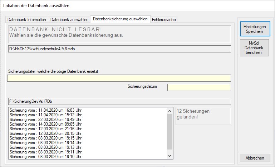Click the Einstellungen Speichern button
This screenshot has height=167, width=275.
click(254, 29)
